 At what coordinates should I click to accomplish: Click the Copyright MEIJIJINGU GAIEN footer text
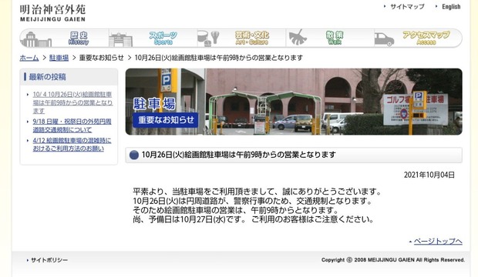(393, 260)
